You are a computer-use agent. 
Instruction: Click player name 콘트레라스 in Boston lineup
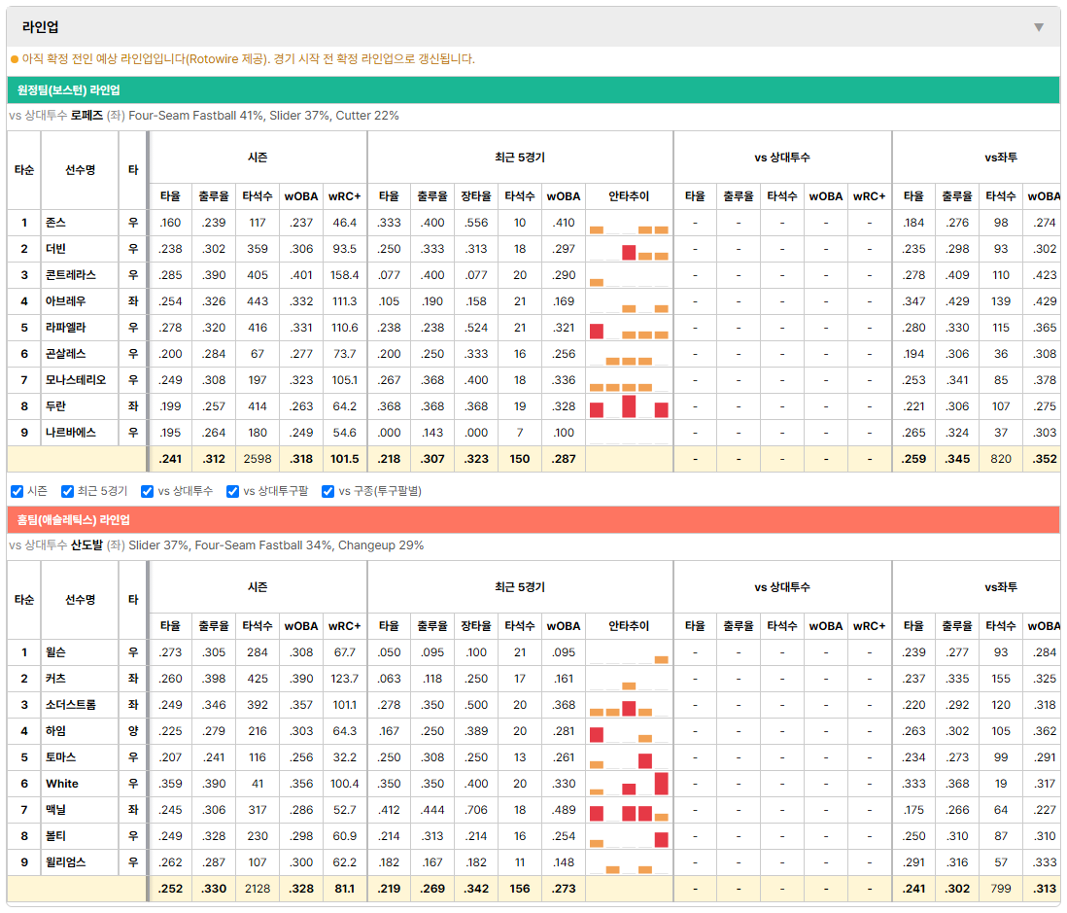pos(71,275)
